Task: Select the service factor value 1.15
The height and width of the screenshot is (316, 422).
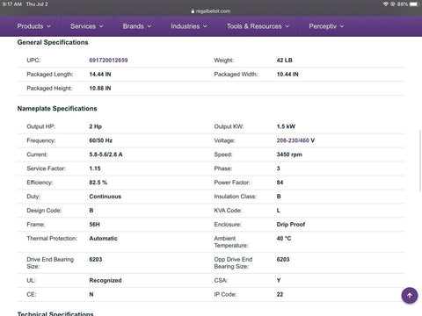Action: [95, 169]
